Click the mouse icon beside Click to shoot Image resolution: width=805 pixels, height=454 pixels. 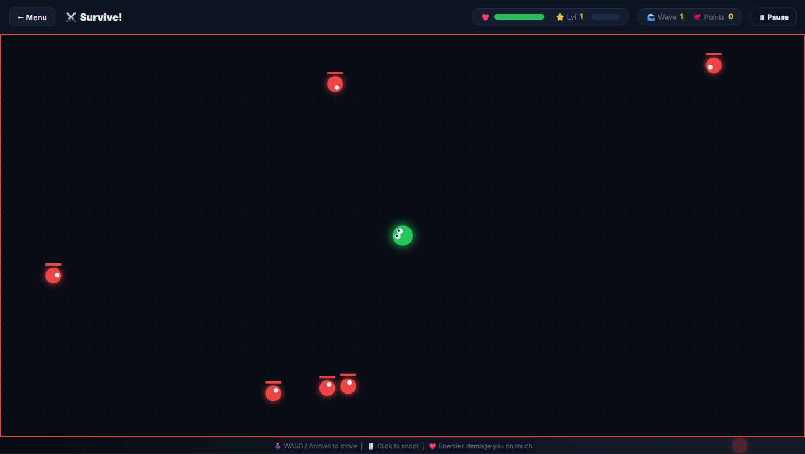click(x=370, y=446)
